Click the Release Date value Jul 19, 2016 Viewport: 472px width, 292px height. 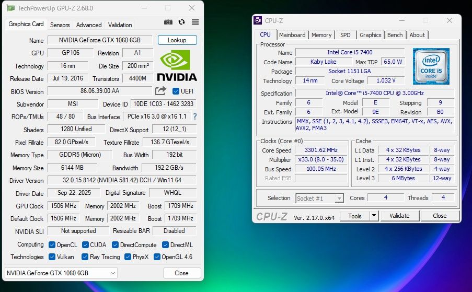click(68, 78)
